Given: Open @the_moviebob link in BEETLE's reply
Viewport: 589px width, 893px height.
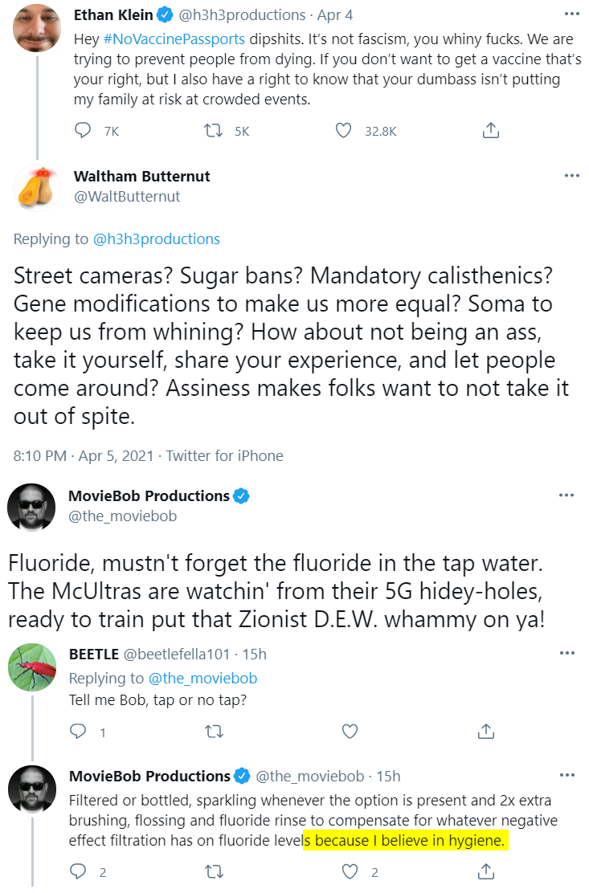Looking at the screenshot, I should click(202, 679).
